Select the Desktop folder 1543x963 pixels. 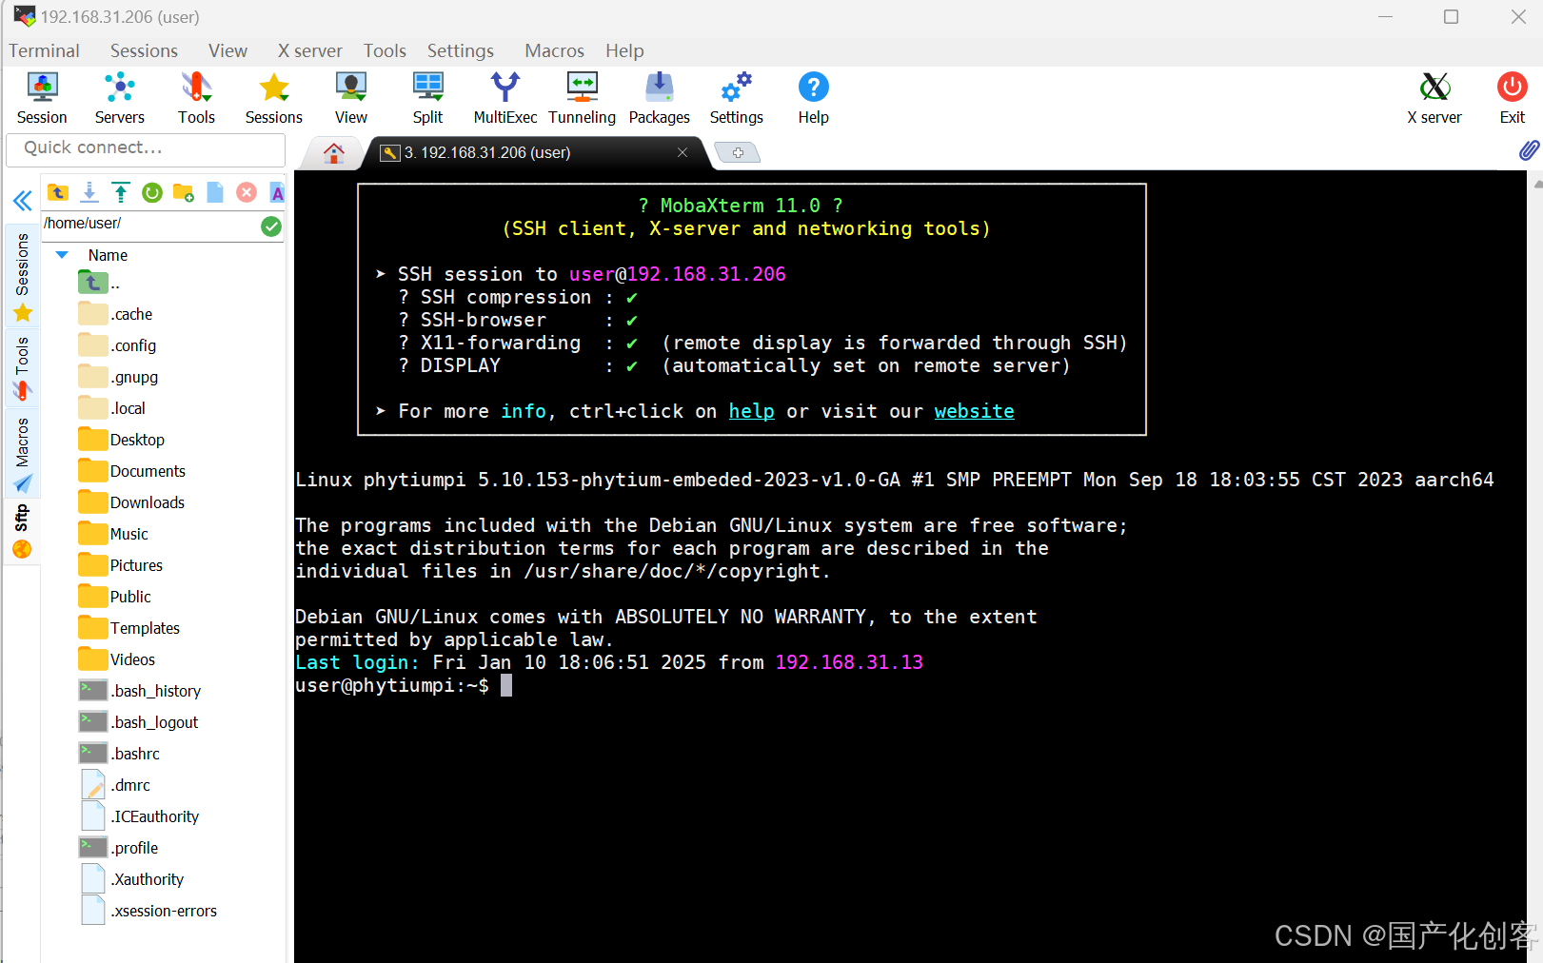point(122,440)
